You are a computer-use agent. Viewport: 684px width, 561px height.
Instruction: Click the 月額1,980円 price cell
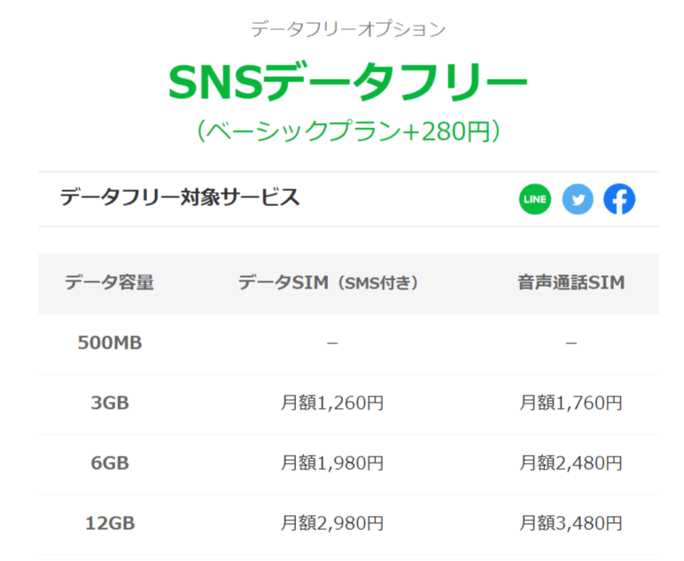(332, 463)
